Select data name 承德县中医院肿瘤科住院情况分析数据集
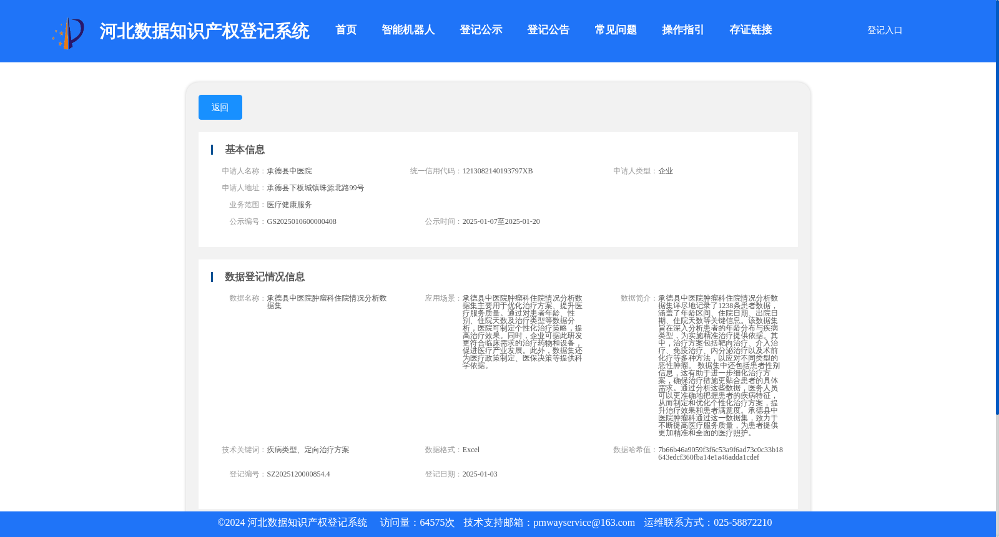This screenshot has height=537, width=999. [327, 302]
